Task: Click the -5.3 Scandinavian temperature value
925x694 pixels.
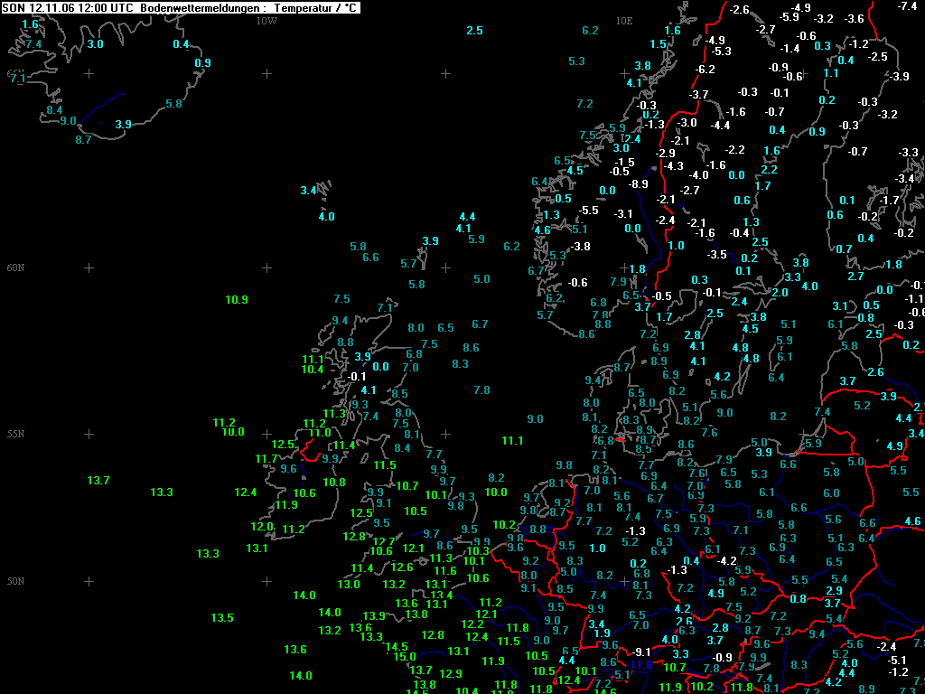Action: pyautogui.click(x=721, y=52)
